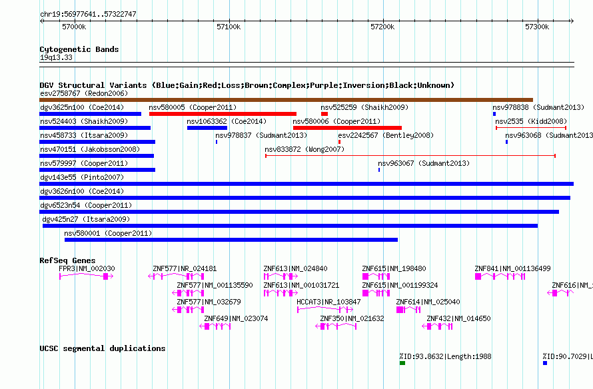Click the blue segmental duplication block
The height and width of the screenshot is (389, 593).
pyautogui.click(x=545, y=363)
